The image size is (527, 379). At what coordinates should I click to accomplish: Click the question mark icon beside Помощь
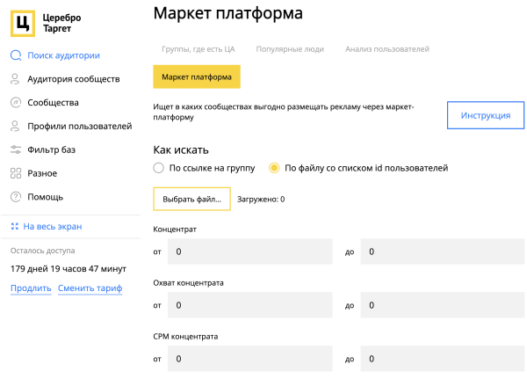(x=16, y=197)
